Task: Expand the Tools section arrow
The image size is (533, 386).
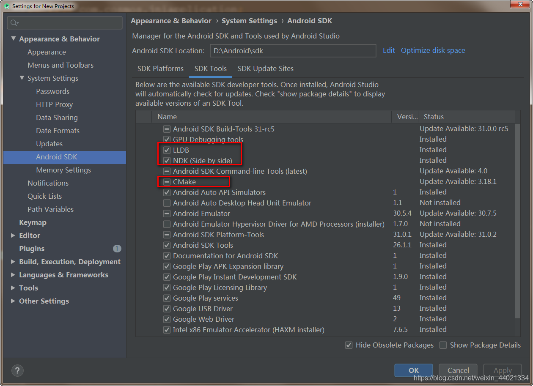Action: (13, 288)
